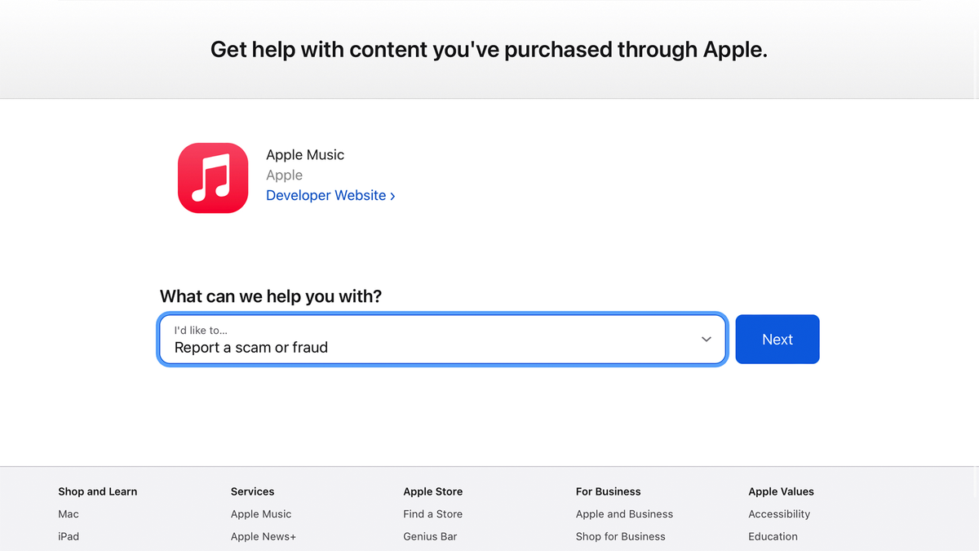Open Accessibility under Apple Values

(x=779, y=514)
